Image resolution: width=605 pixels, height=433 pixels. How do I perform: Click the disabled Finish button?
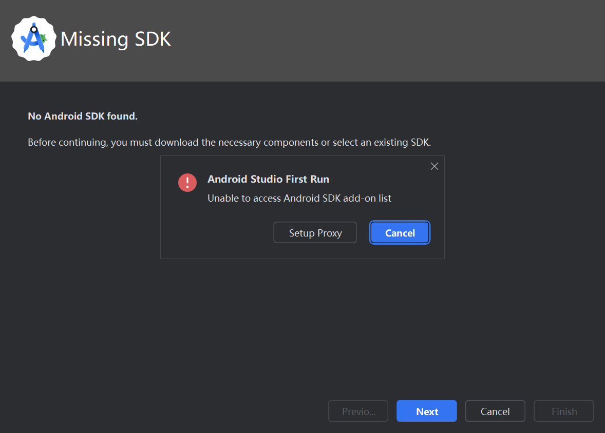coord(564,411)
